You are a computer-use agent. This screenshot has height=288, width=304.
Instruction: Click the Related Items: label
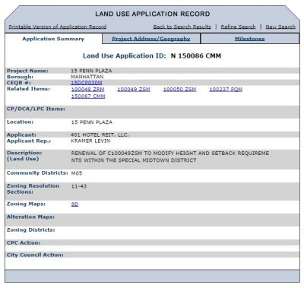click(x=28, y=89)
